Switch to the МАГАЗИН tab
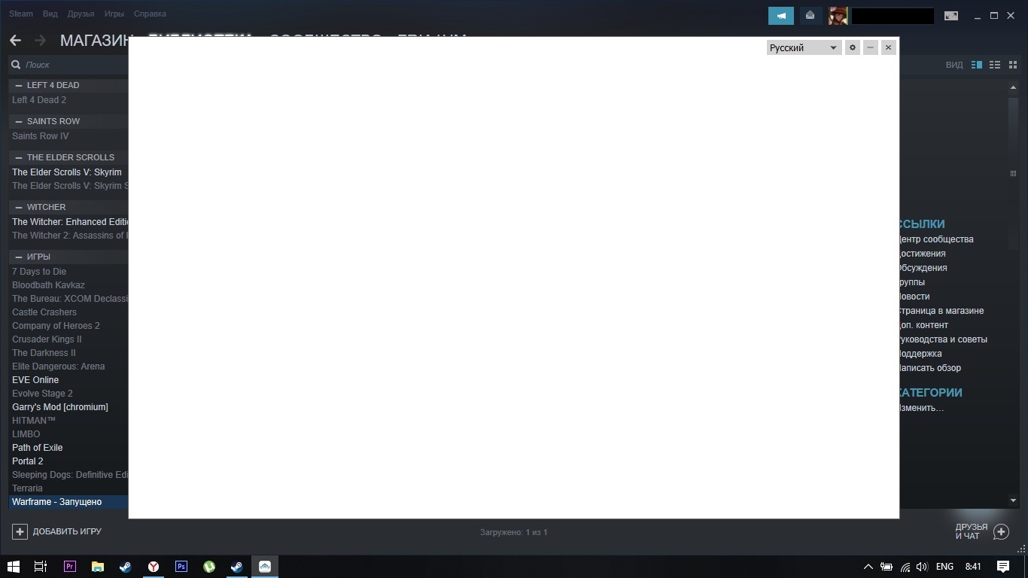The image size is (1028, 578). tap(94, 41)
